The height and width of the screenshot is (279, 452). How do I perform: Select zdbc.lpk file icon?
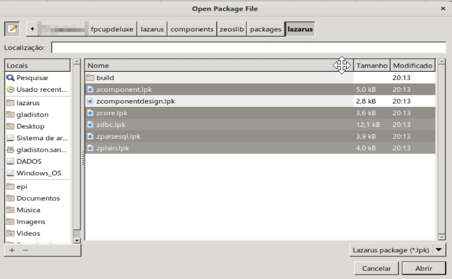[x=90, y=124]
